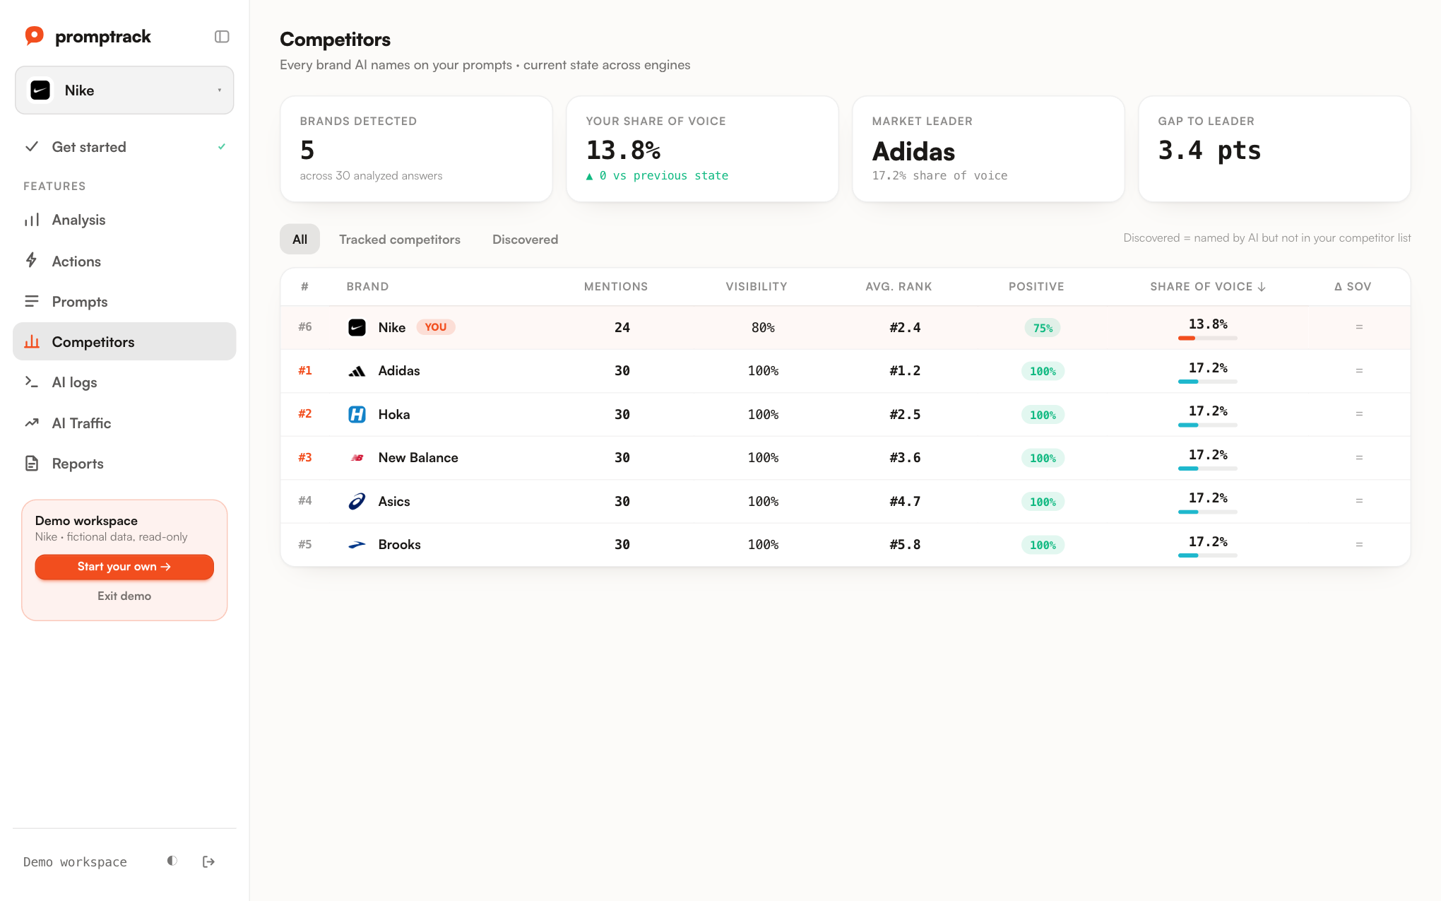Click Nike's share of voice progress bar
1441x901 pixels.
(1207, 338)
